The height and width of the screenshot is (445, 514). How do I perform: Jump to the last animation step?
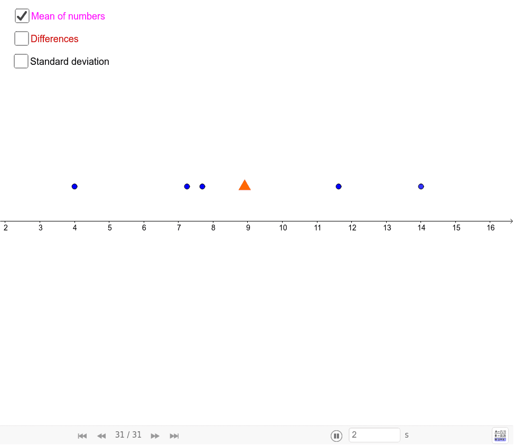174,436
